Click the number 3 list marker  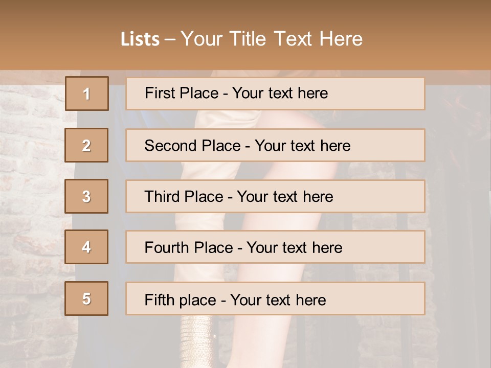[x=86, y=196]
